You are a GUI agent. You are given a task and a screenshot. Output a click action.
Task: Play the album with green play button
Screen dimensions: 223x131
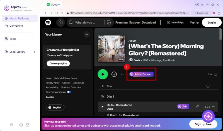(103, 74)
